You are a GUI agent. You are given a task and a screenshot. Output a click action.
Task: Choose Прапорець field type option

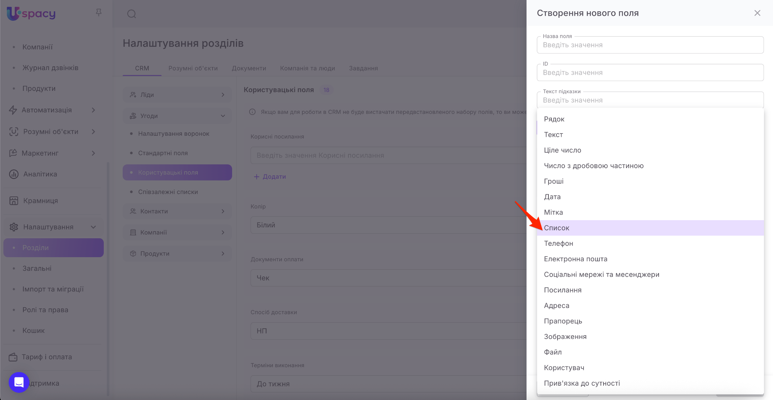click(x=563, y=321)
